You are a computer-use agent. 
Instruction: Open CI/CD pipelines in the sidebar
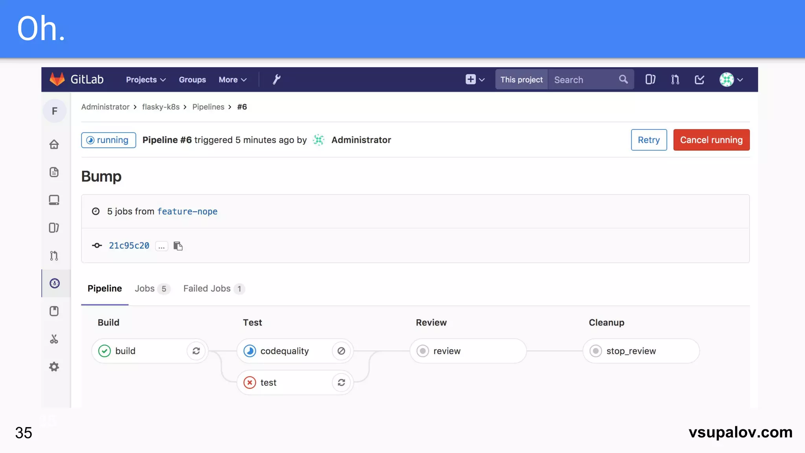tap(55, 283)
